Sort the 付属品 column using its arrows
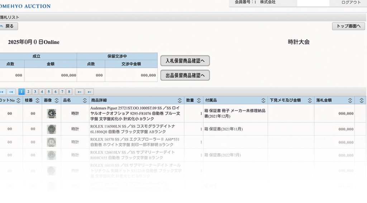This screenshot has width=367, height=203. 263,100
